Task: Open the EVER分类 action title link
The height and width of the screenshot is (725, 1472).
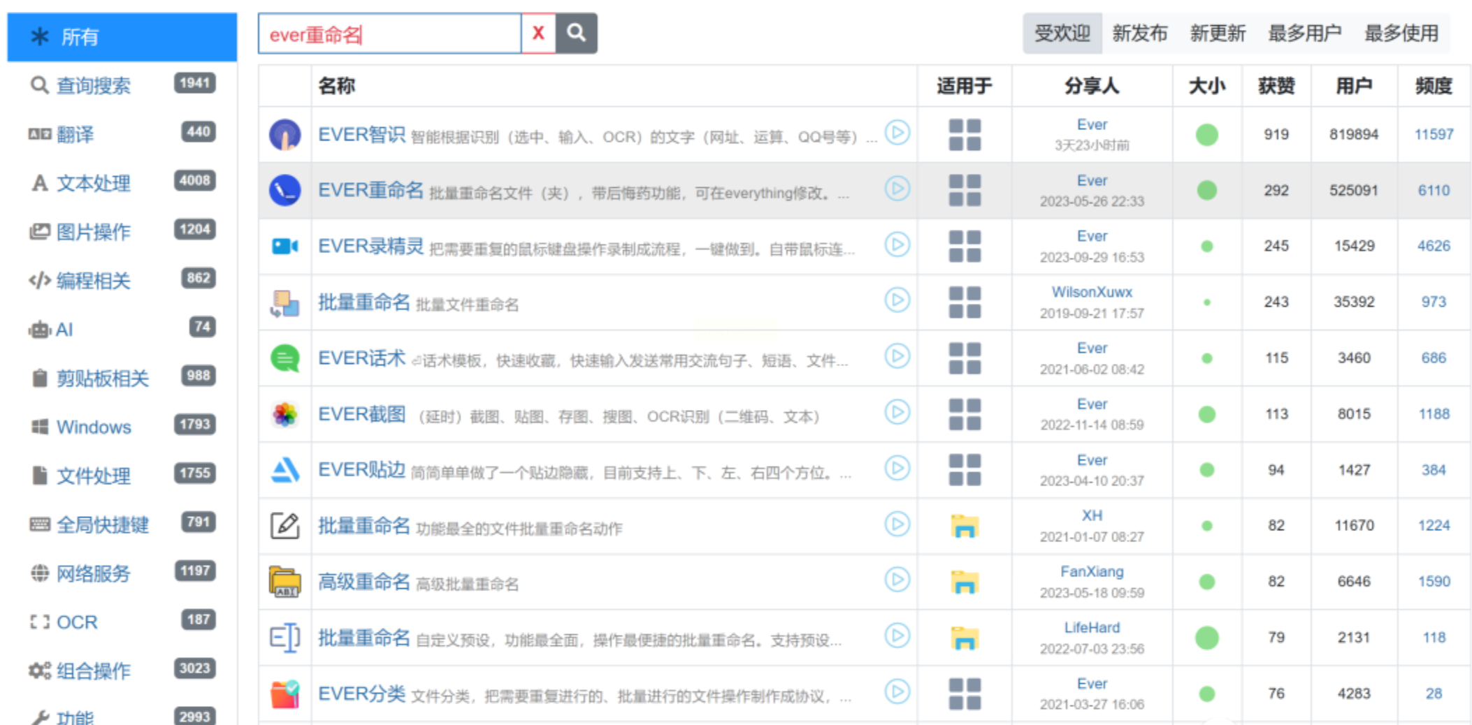Action: tap(361, 694)
